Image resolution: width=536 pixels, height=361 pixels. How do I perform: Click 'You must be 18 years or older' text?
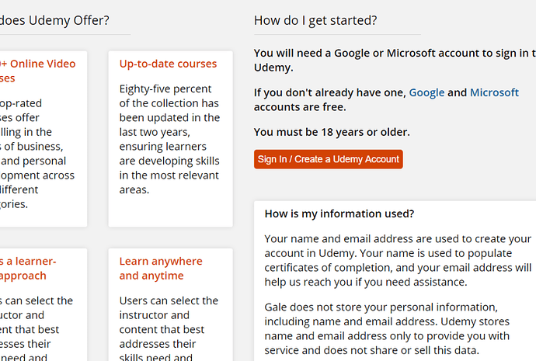point(332,132)
